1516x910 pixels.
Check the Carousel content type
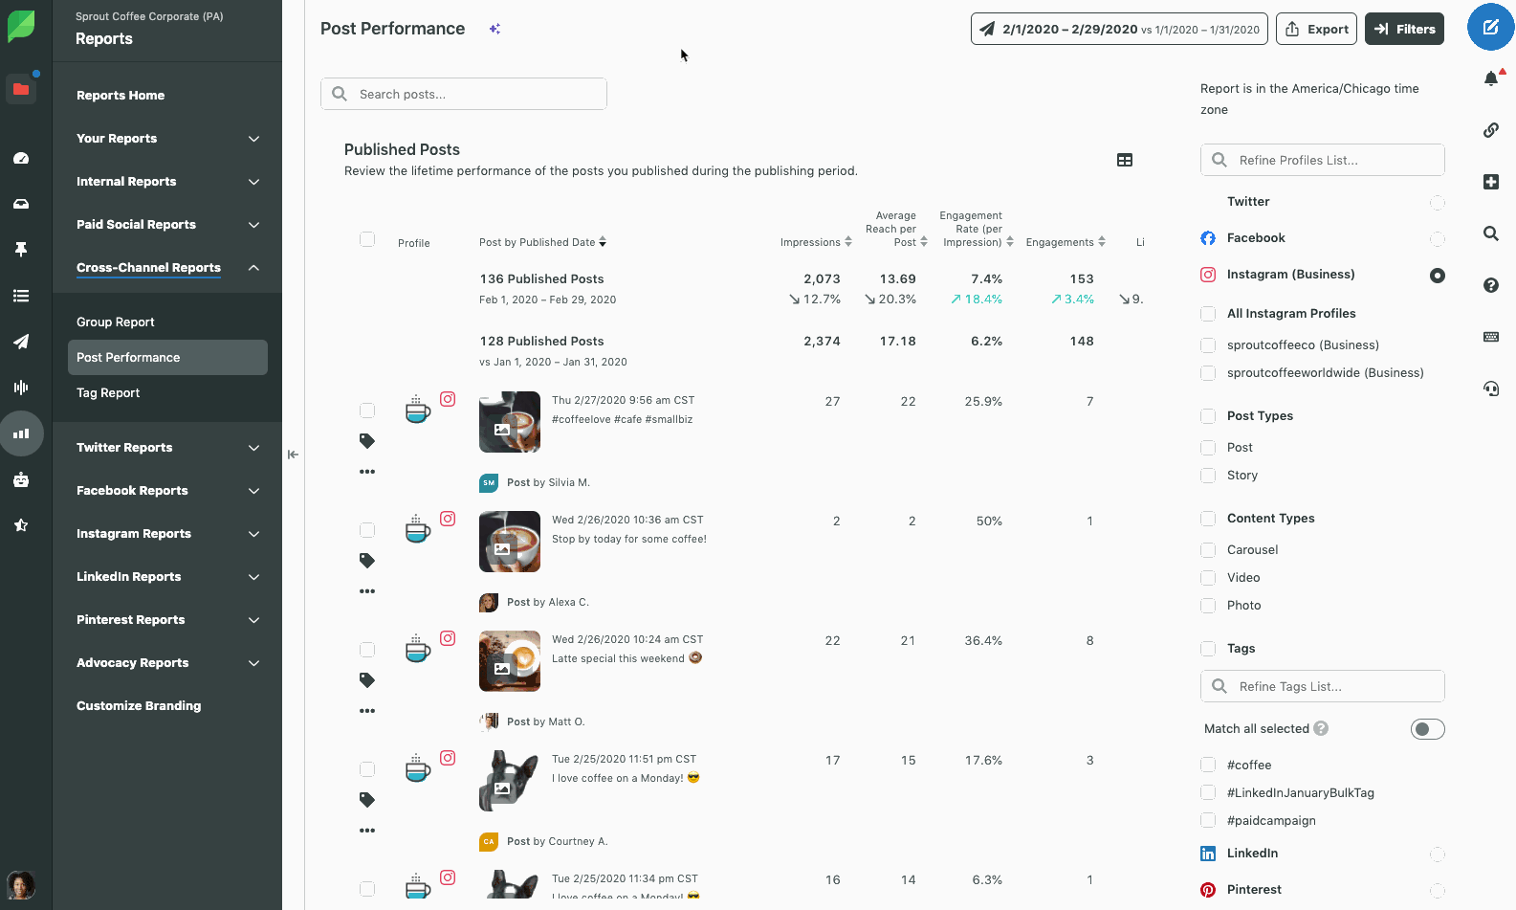click(x=1208, y=550)
